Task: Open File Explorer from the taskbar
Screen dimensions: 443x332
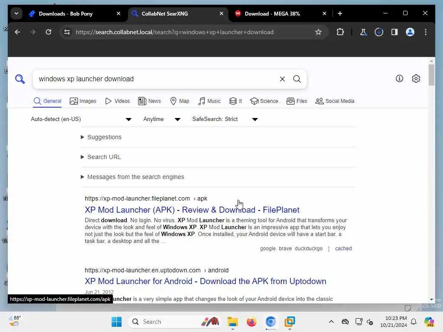Action: [232, 322]
